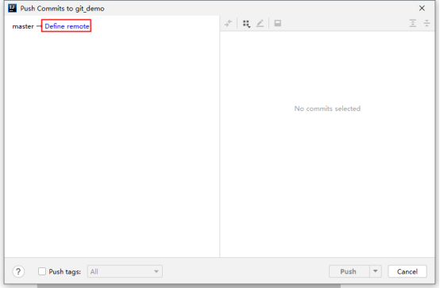Click the IntelliJ logo in the title bar

pos(12,8)
